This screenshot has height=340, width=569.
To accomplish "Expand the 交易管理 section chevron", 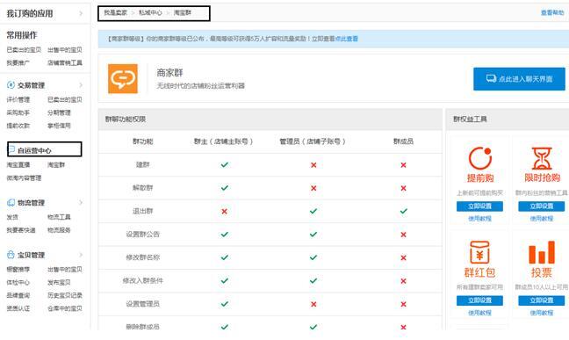I will [x=81, y=85].
